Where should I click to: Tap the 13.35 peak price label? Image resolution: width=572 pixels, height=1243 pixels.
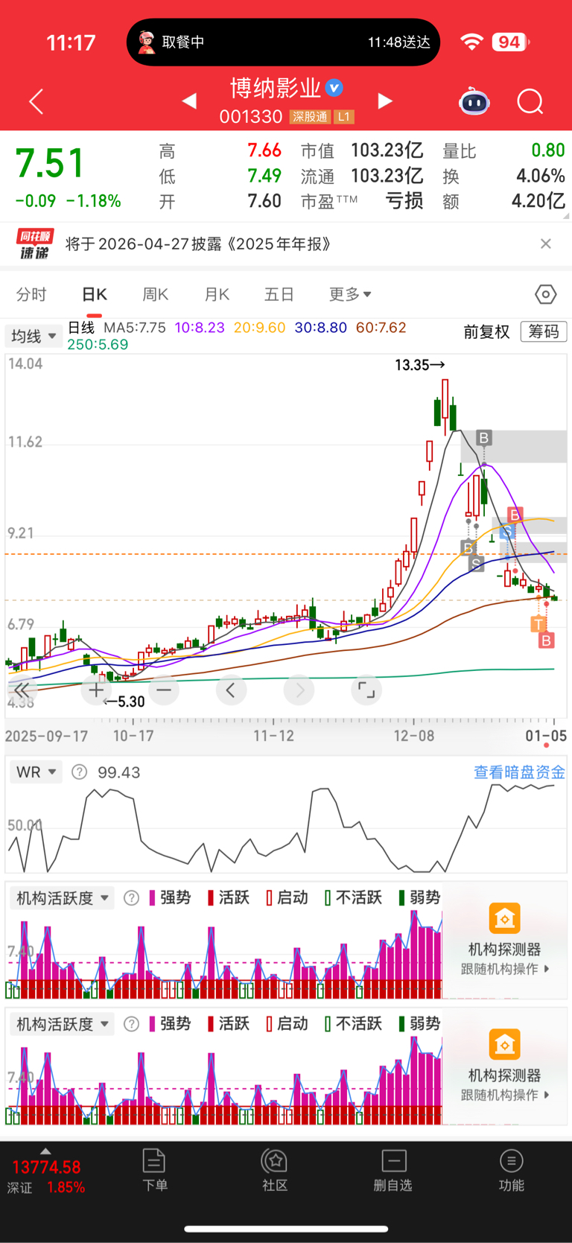pos(420,365)
